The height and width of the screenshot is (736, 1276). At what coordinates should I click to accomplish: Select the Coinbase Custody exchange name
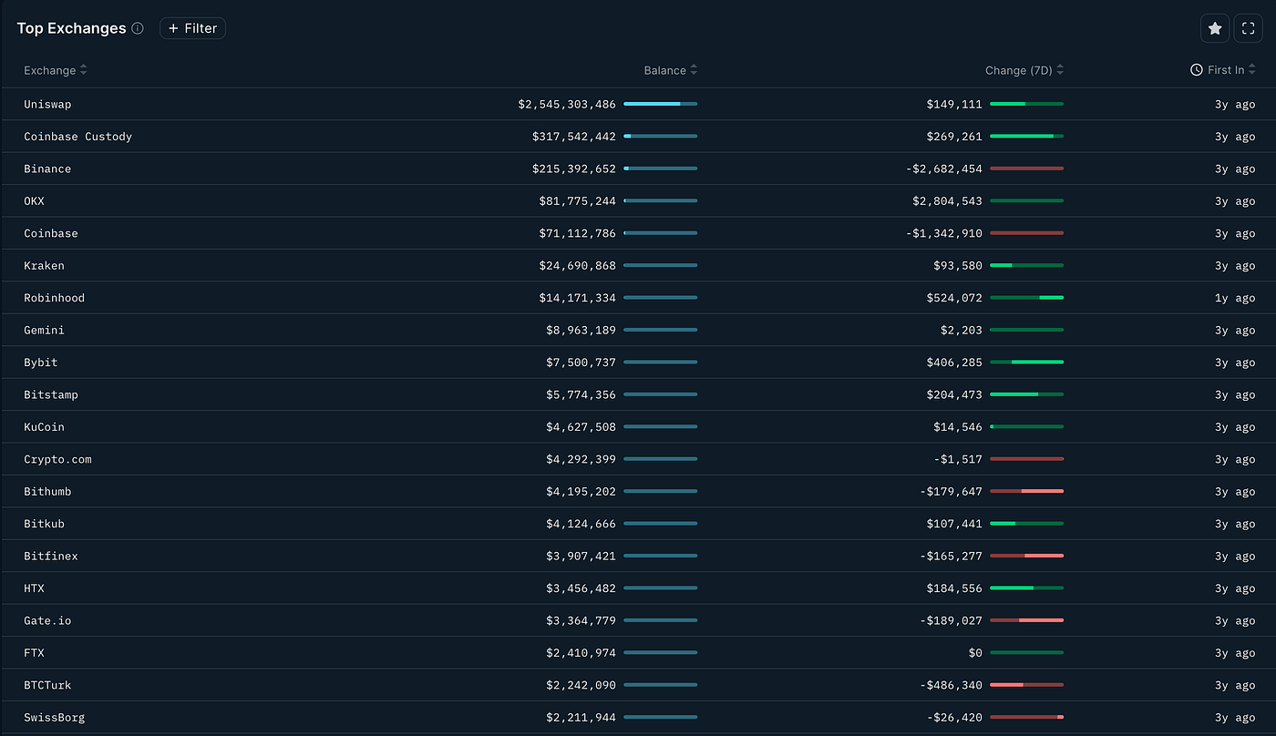pos(78,137)
